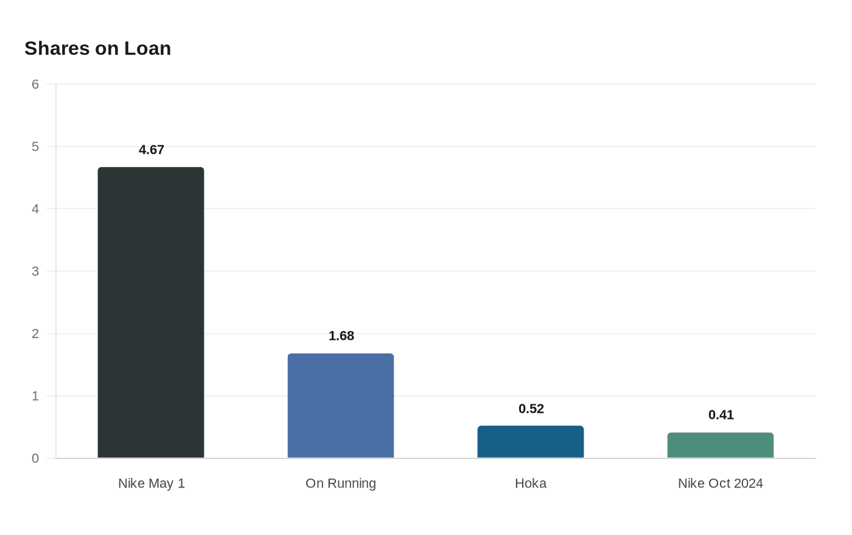The width and height of the screenshot is (852, 535).
Task: Click the Hoka axis label
Action: click(x=531, y=483)
